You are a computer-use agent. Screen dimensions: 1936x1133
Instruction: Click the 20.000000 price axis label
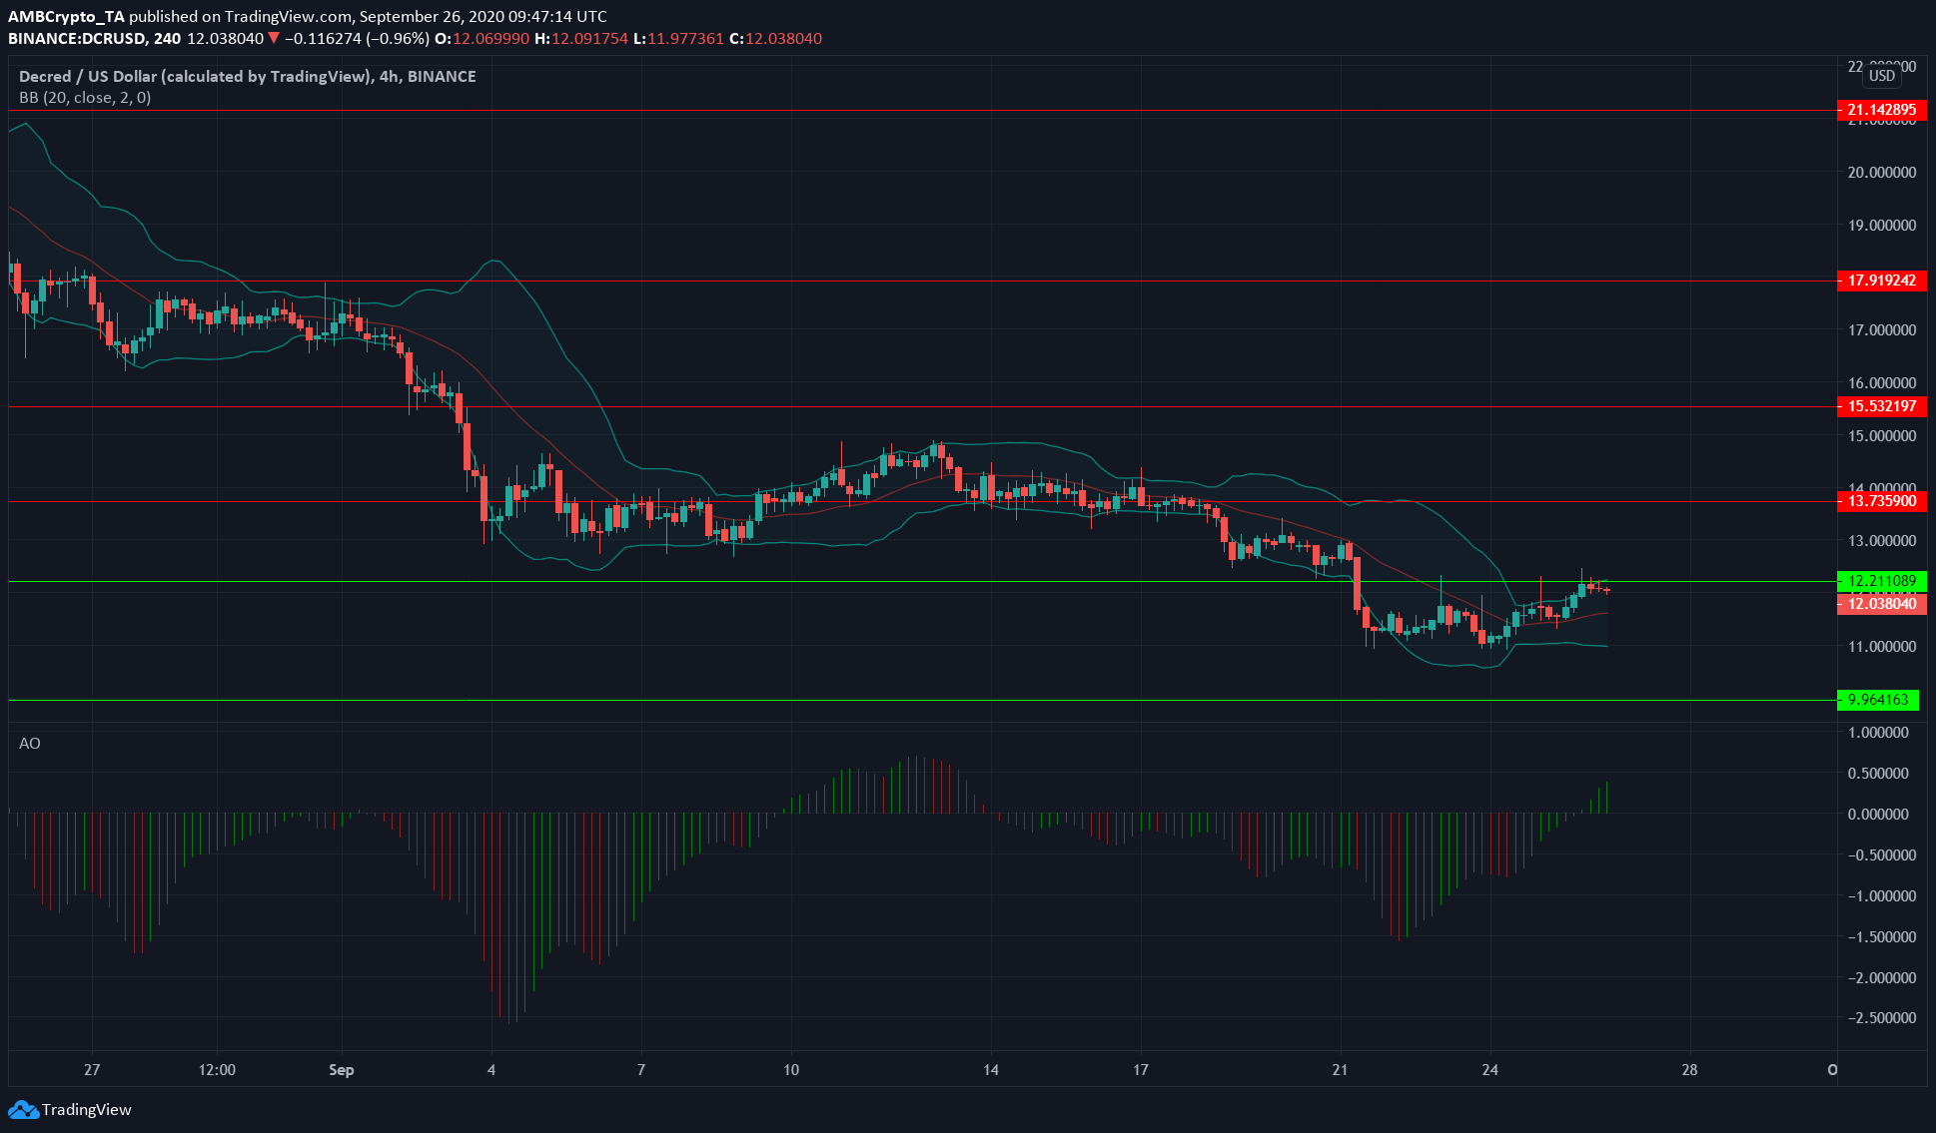point(1882,173)
